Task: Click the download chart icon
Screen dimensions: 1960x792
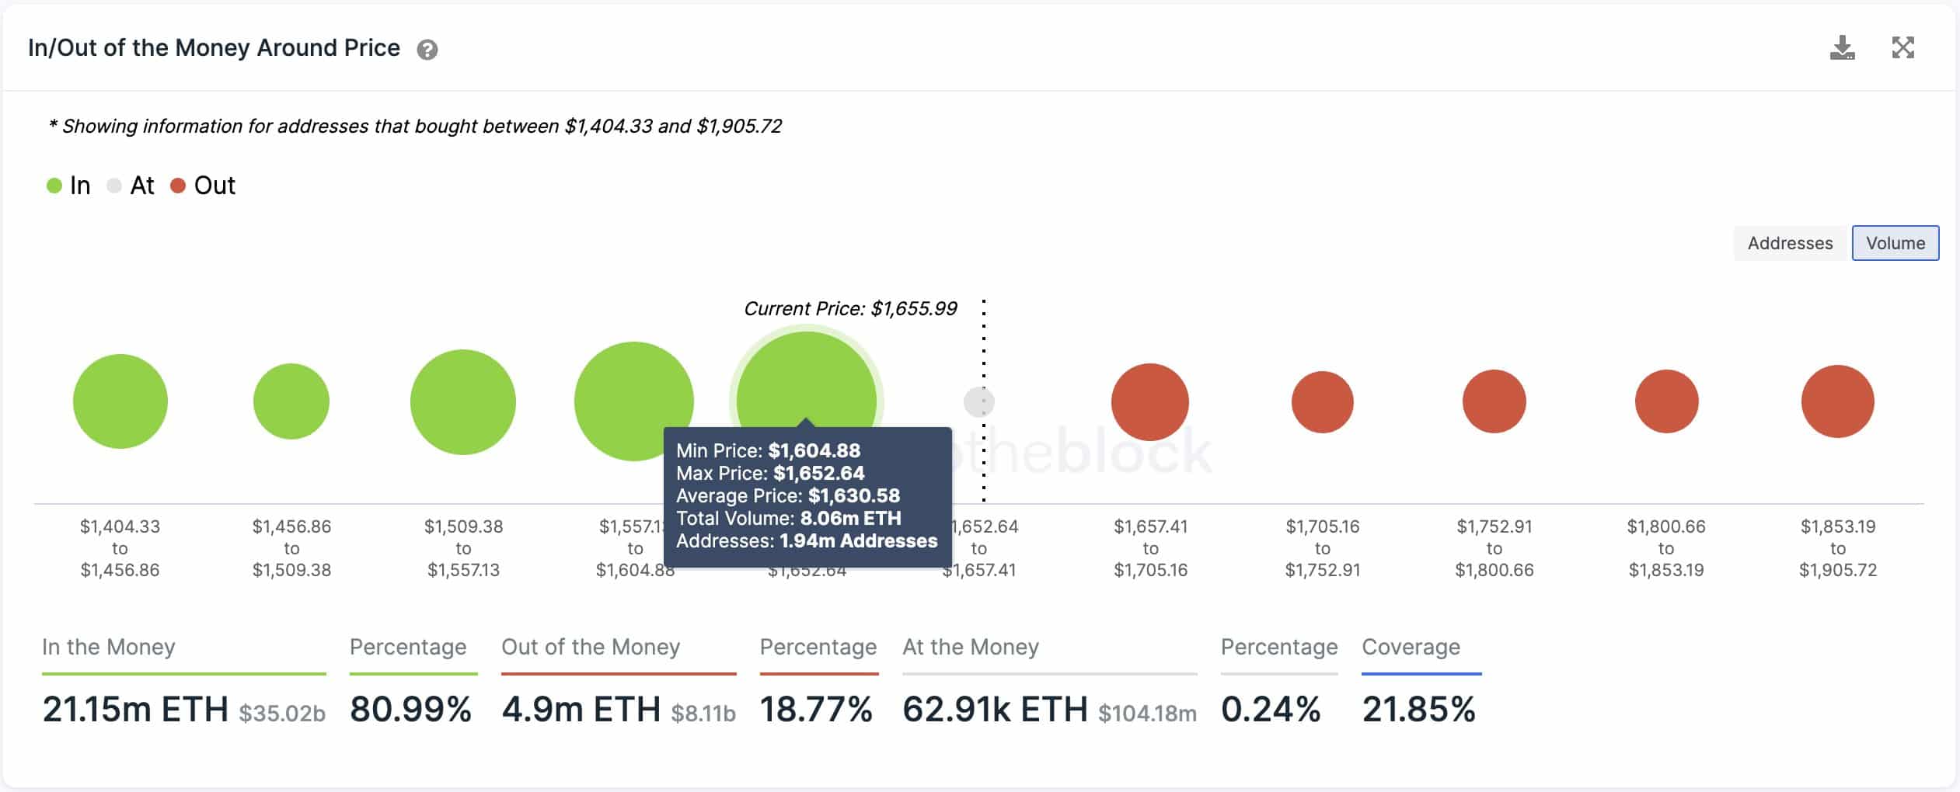Action: click(1842, 48)
